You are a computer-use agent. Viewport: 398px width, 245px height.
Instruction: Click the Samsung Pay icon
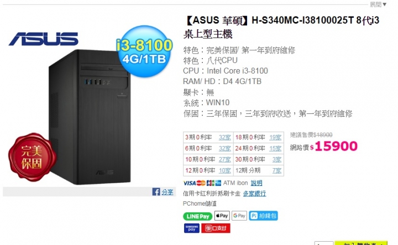pos(192,228)
